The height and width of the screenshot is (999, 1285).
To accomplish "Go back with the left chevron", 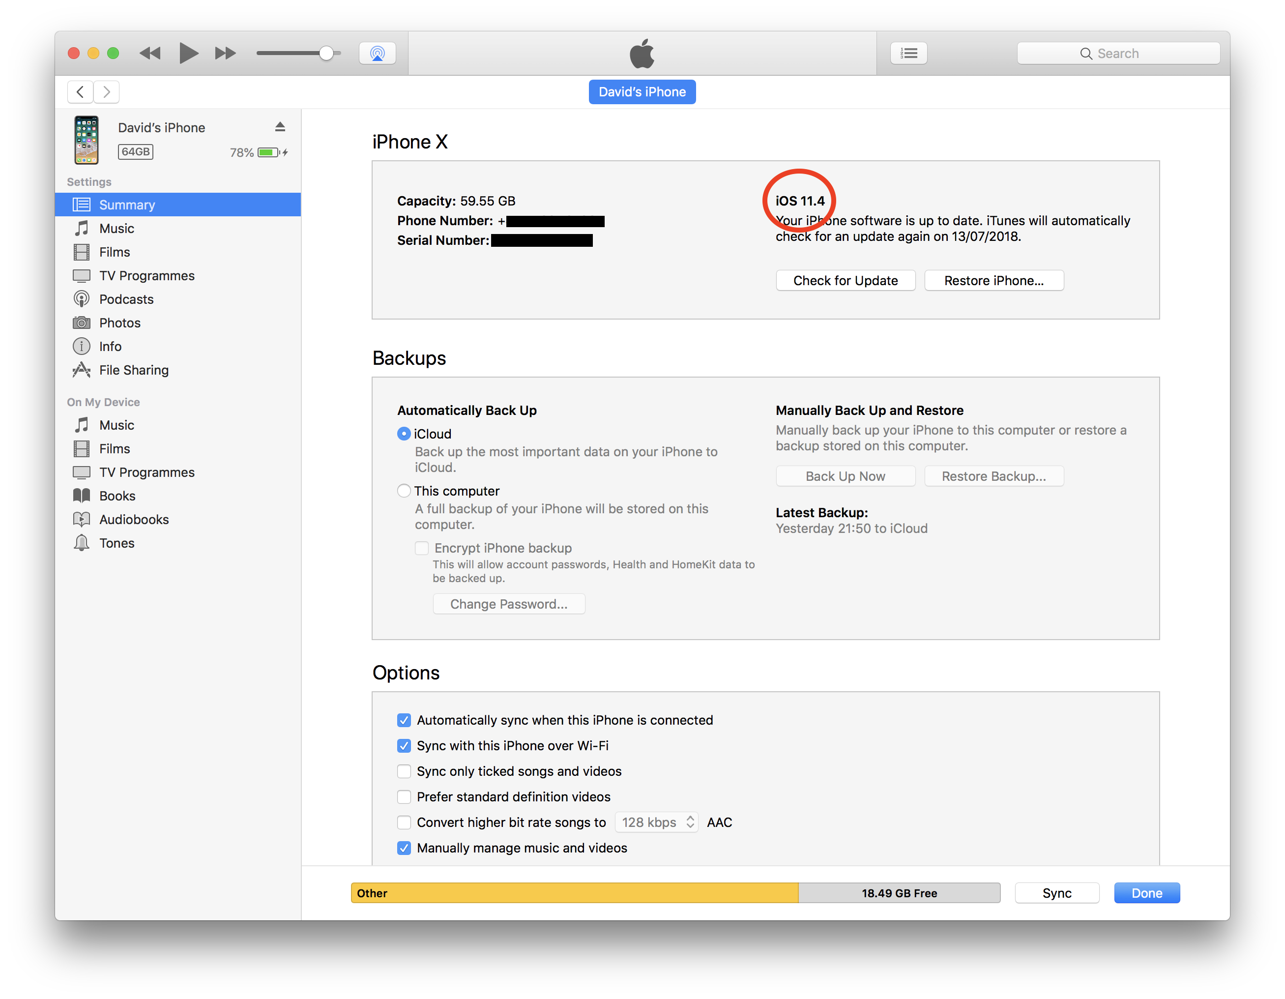I will tap(81, 92).
